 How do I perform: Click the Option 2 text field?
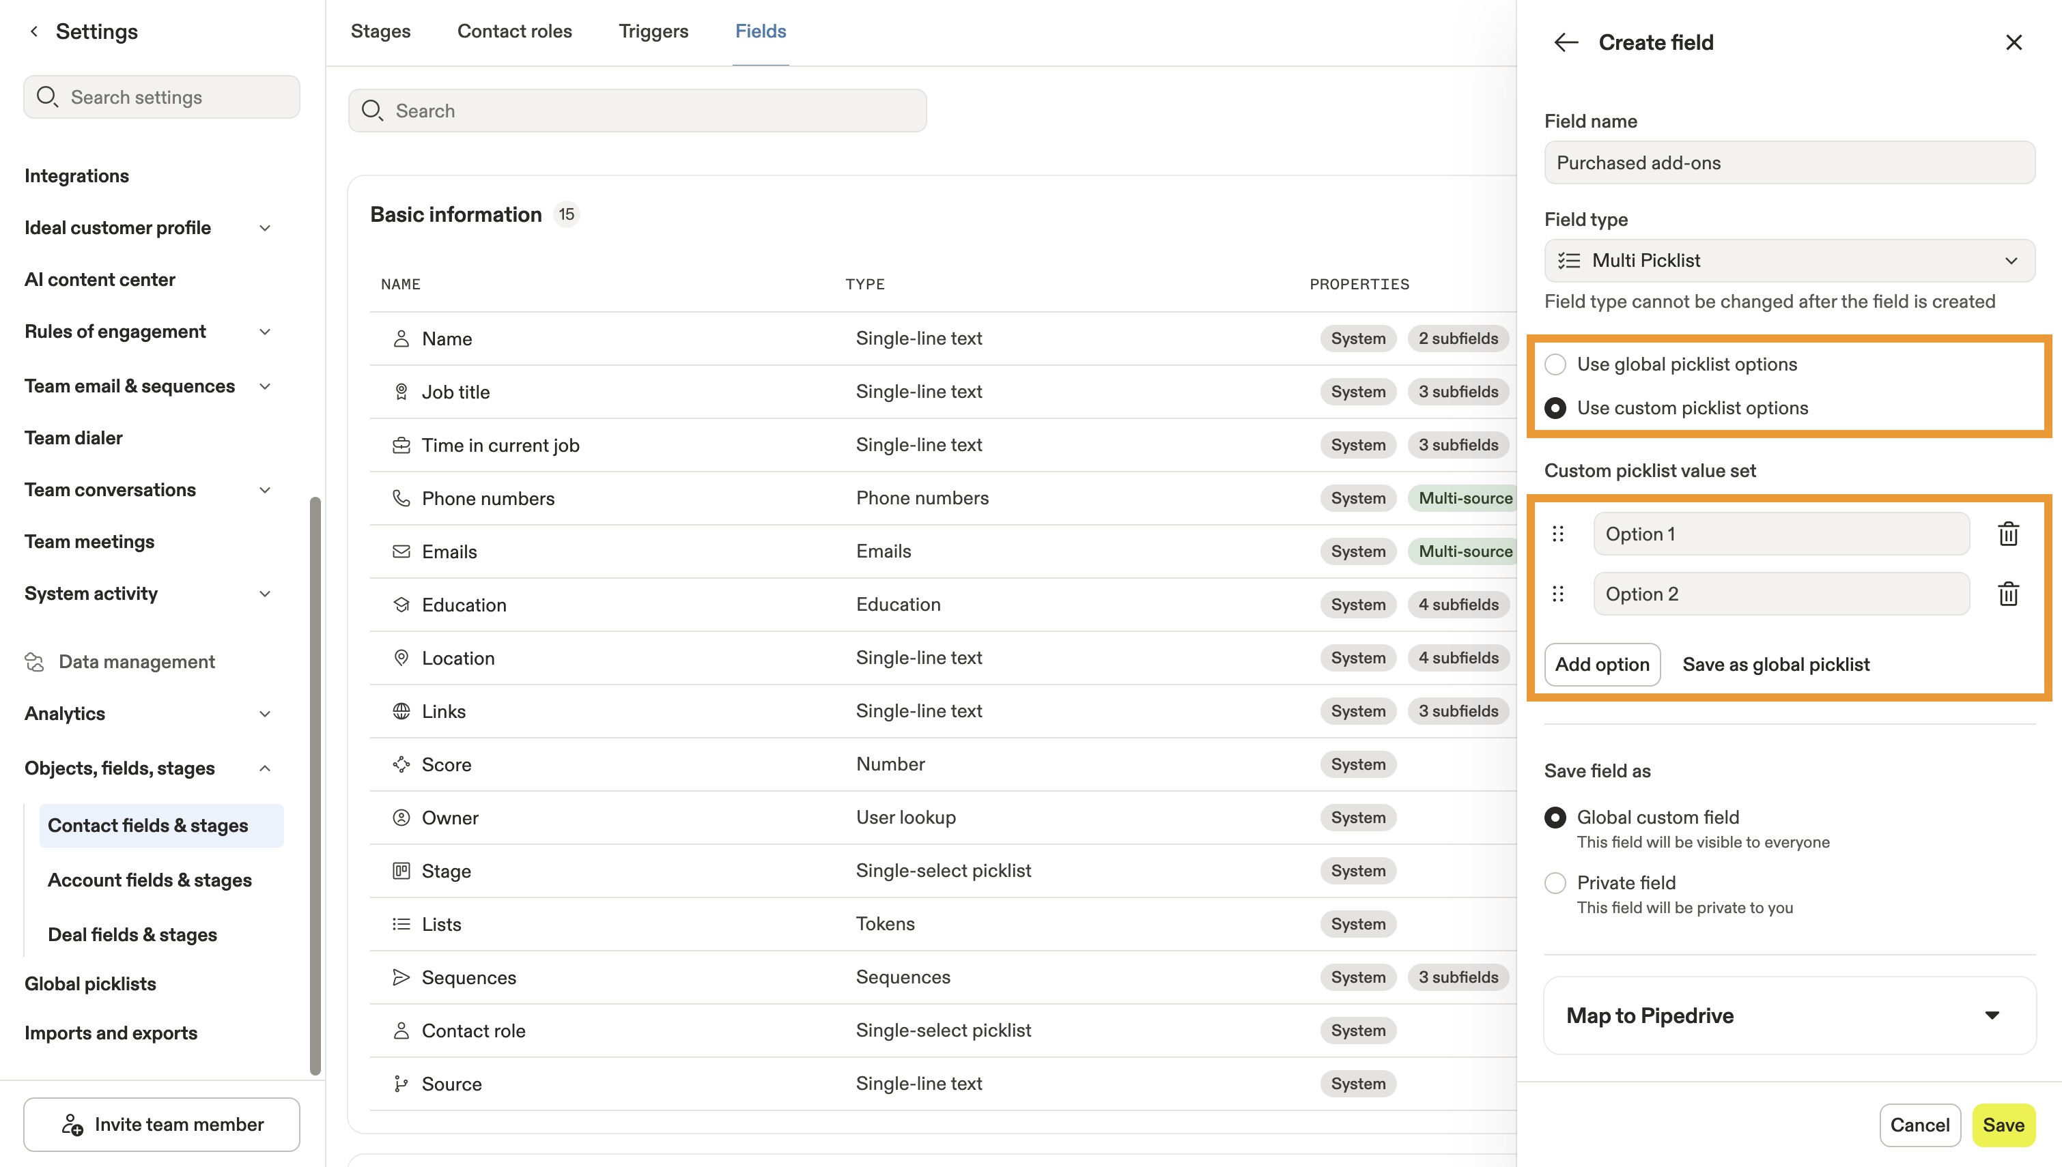1781,594
